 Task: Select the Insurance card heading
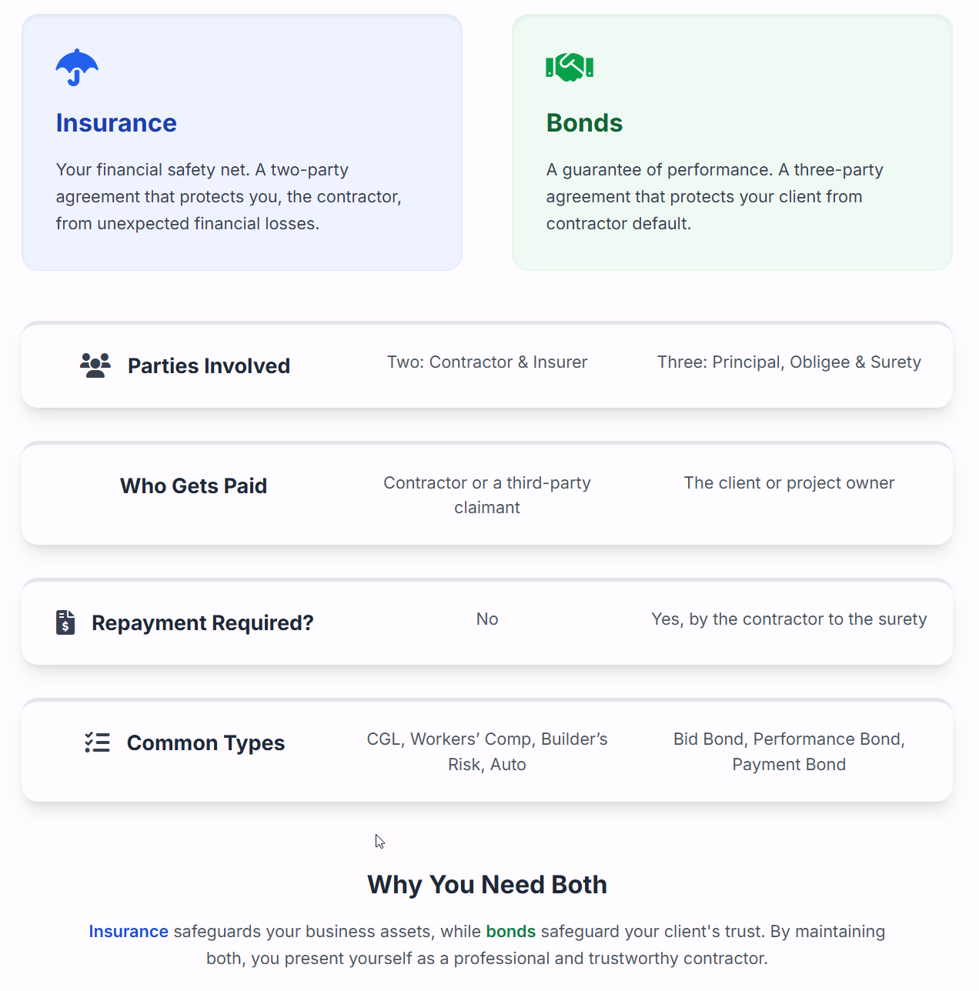116,123
